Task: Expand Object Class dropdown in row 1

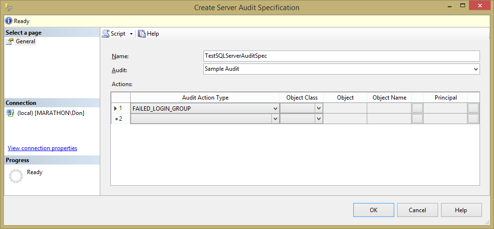Action: [319, 109]
